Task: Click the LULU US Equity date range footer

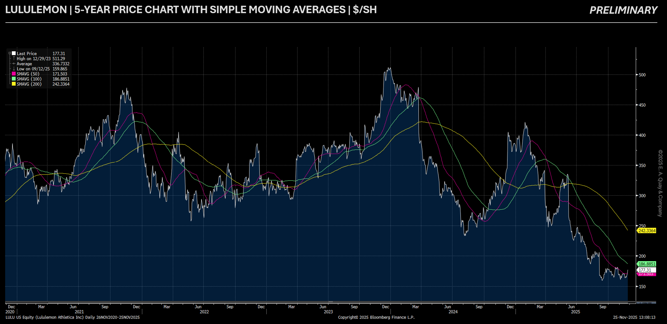Action: pyautogui.click(x=73, y=317)
